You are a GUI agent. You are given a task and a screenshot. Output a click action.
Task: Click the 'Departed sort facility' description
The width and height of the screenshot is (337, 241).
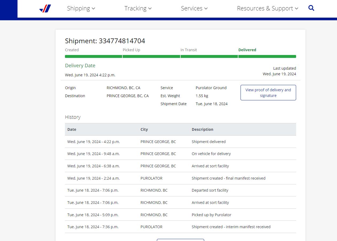210,190
